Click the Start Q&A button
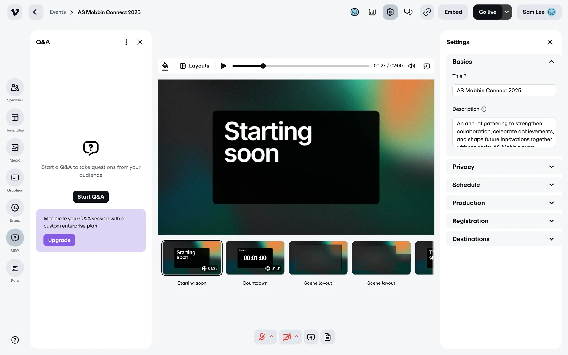 91,197
